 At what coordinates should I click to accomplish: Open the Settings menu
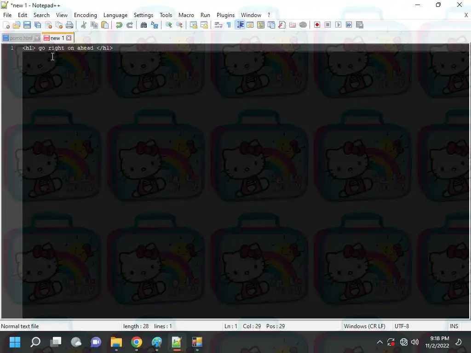pyautogui.click(x=144, y=15)
